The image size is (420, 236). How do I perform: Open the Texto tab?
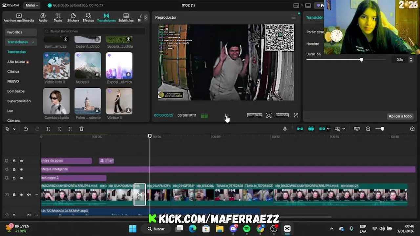point(58,18)
